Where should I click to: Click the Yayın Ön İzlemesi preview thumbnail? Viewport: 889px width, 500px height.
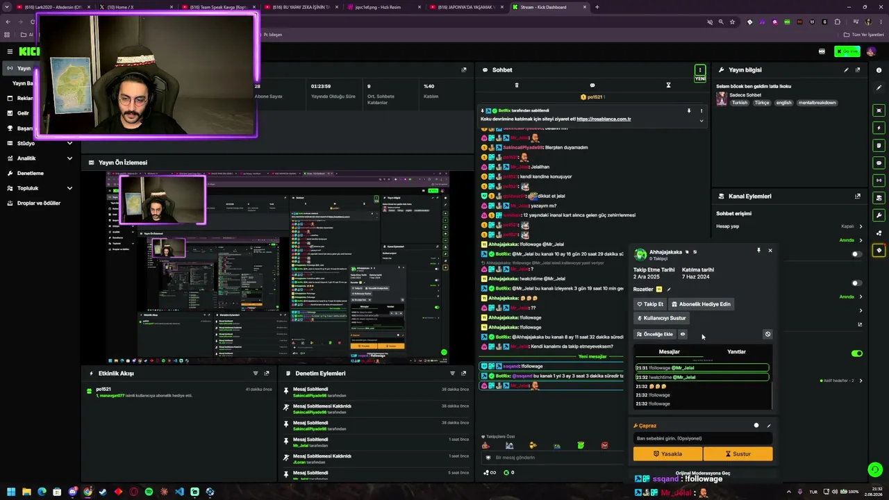coord(278,267)
